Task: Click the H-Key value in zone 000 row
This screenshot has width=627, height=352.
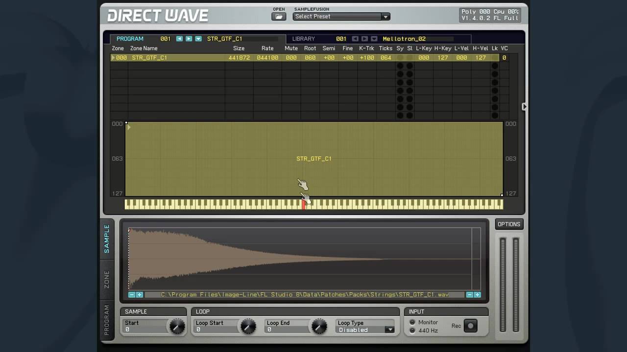Action: click(443, 58)
